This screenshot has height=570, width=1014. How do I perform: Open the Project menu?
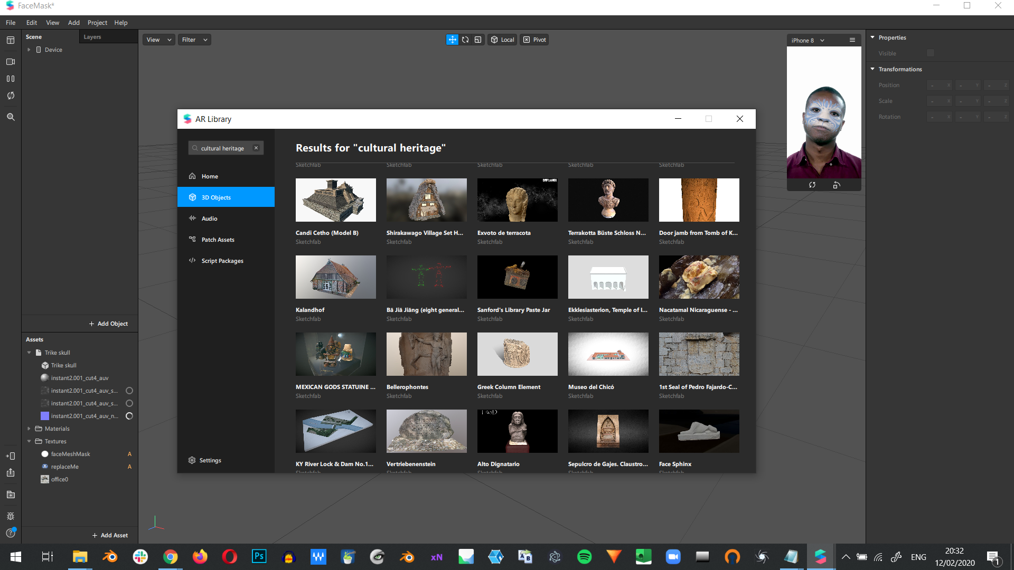[x=97, y=23]
